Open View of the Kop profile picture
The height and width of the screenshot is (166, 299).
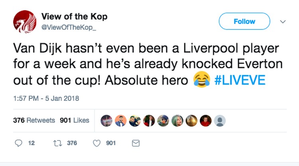(x=25, y=22)
